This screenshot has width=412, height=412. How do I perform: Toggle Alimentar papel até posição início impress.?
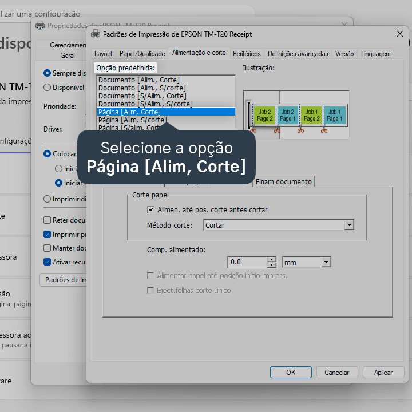coord(150,275)
